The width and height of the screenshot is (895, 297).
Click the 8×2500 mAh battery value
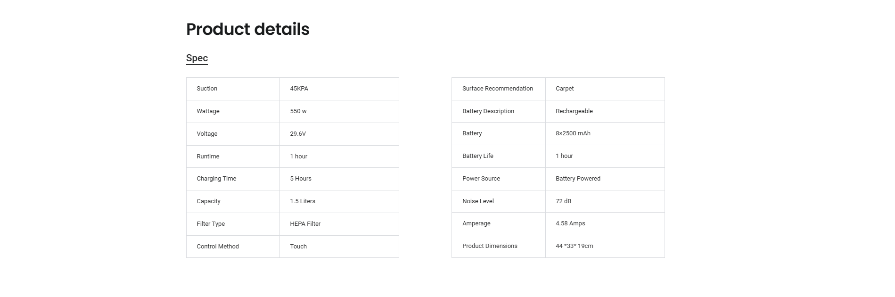tap(573, 133)
